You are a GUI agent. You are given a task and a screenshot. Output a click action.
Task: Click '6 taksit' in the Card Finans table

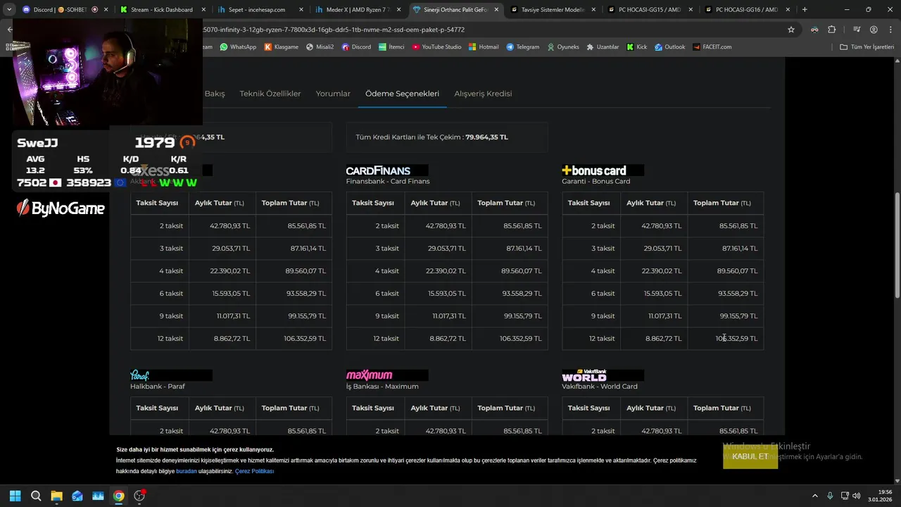tap(387, 294)
